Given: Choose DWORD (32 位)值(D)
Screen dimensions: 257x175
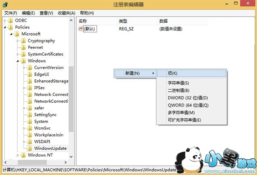Looking at the screenshot, I should coord(191,98).
